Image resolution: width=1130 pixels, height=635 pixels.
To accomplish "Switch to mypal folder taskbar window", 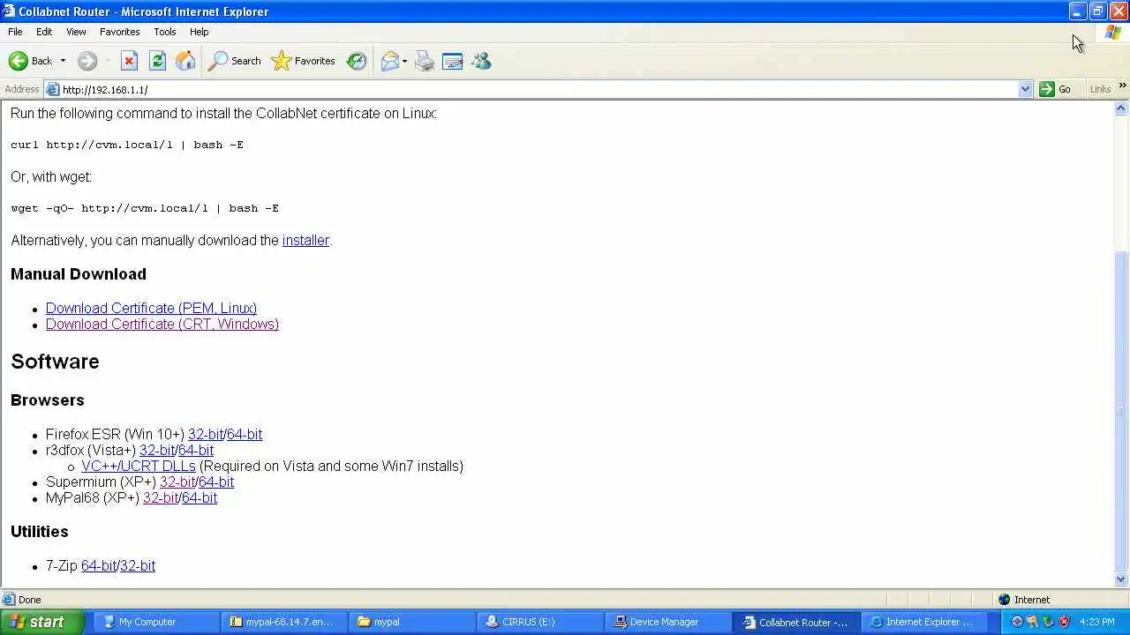I will coord(411,622).
